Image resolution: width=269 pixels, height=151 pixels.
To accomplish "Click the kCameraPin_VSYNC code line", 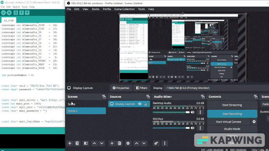I will tap(29, 61).
